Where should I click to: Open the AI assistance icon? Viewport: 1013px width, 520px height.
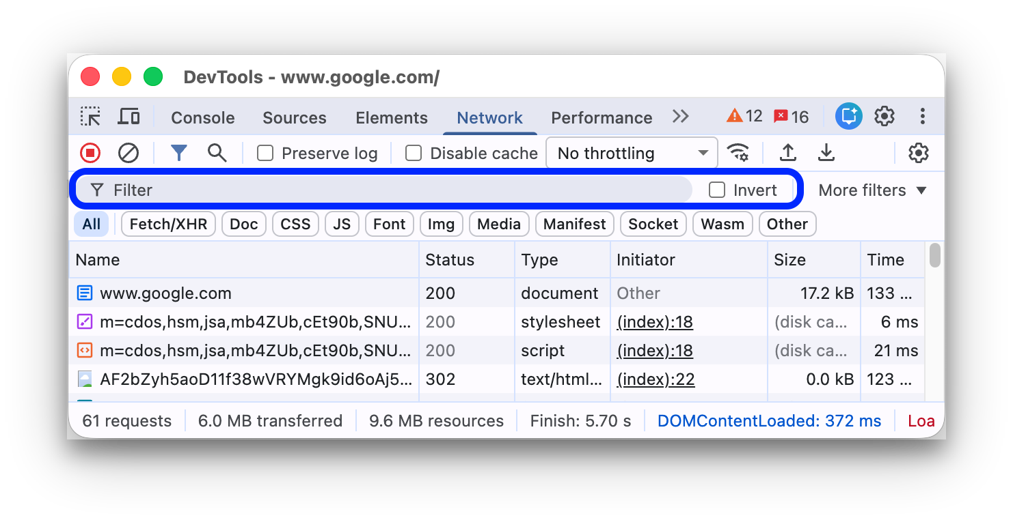click(849, 117)
